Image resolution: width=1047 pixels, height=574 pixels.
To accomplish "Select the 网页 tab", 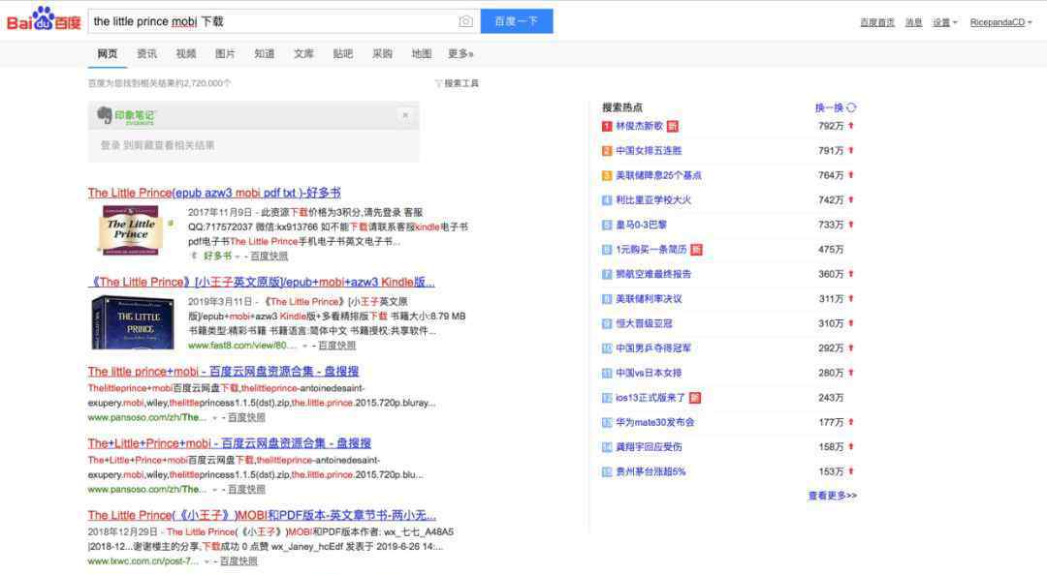I will pyautogui.click(x=108, y=54).
